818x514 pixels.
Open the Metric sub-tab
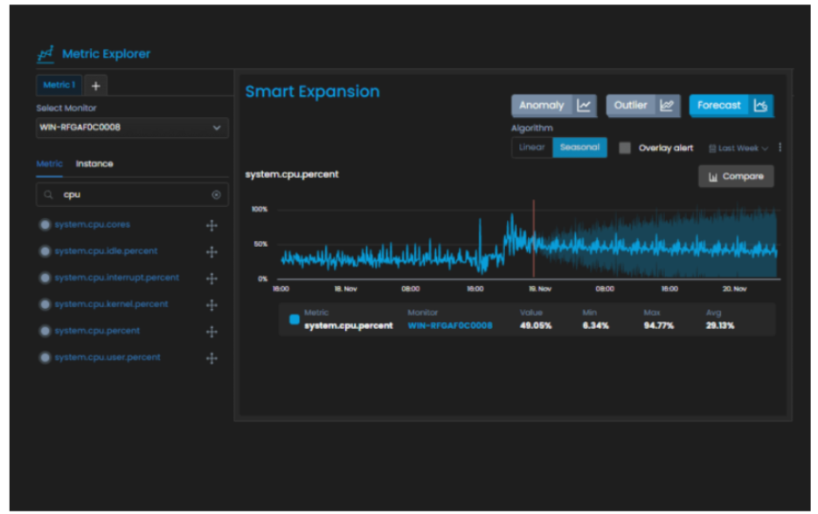click(50, 164)
